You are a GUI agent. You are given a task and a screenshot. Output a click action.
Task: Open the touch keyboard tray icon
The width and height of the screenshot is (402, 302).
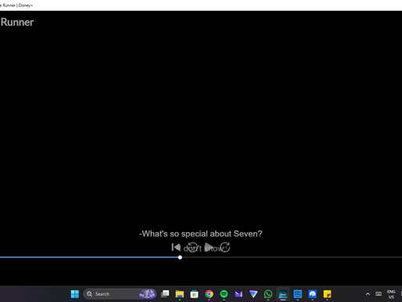pos(379,294)
